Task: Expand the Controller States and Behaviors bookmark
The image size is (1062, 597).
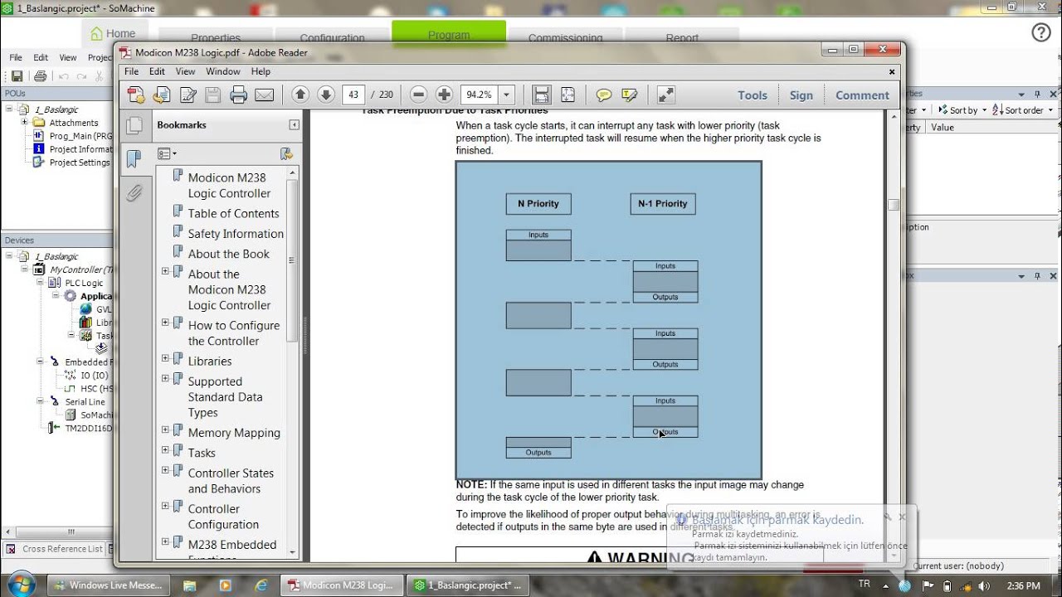Action: pyautogui.click(x=165, y=470)
